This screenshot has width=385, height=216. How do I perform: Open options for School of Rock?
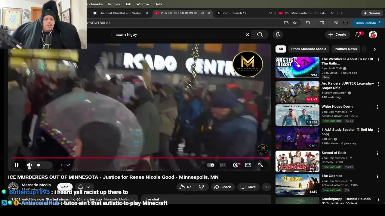click(378, 153)
